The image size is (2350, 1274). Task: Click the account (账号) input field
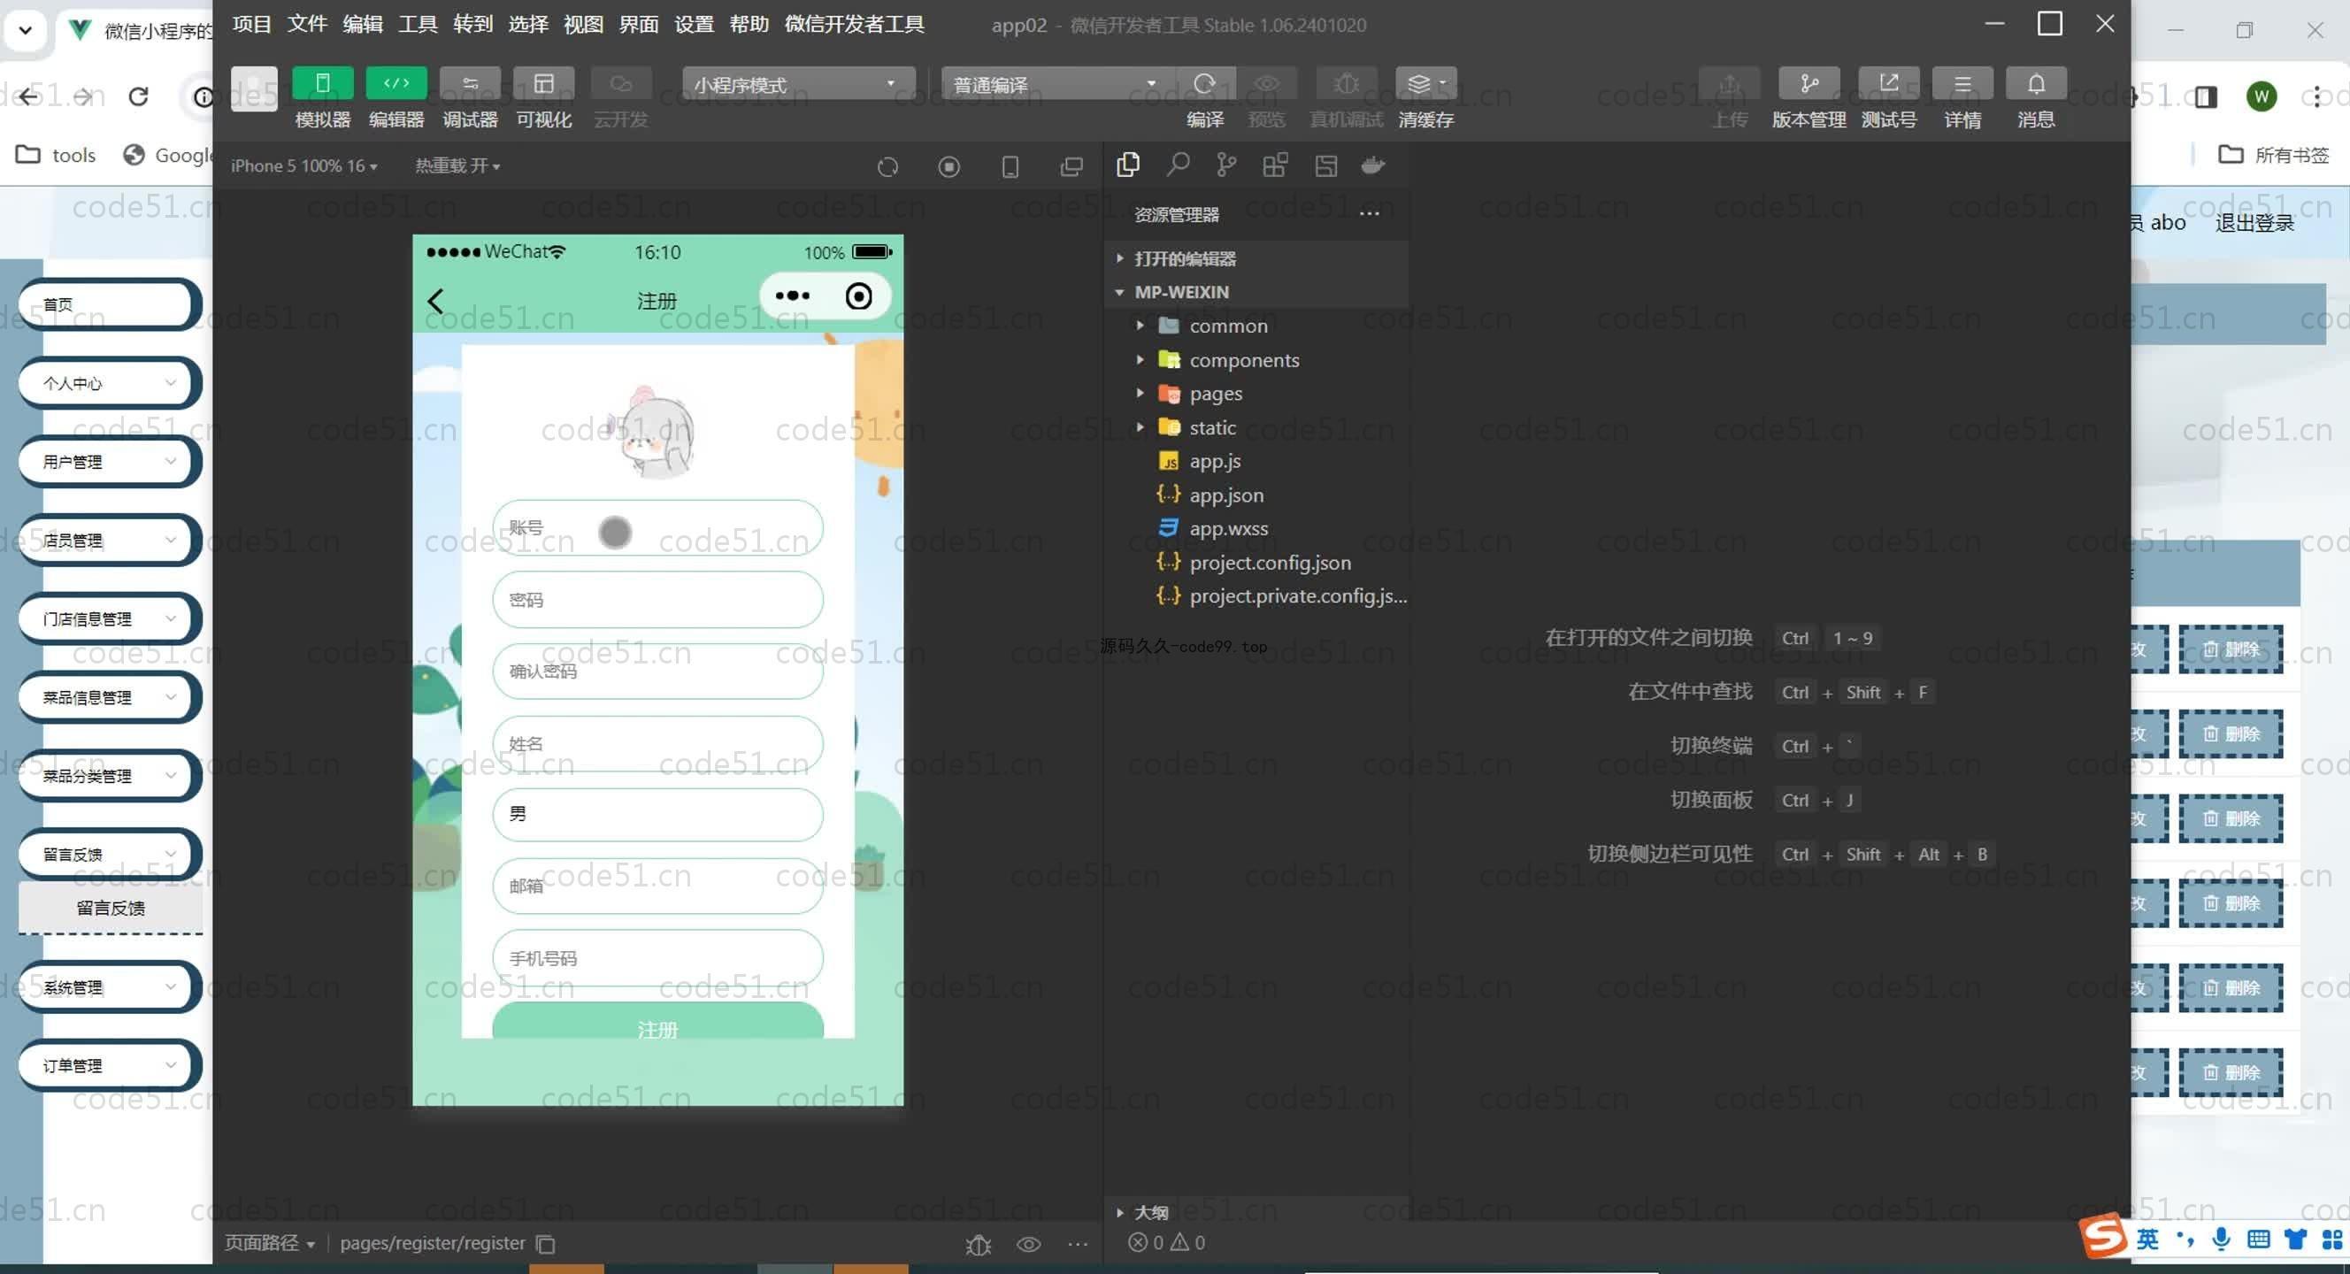pyautogui.click(x=657, y=527)
